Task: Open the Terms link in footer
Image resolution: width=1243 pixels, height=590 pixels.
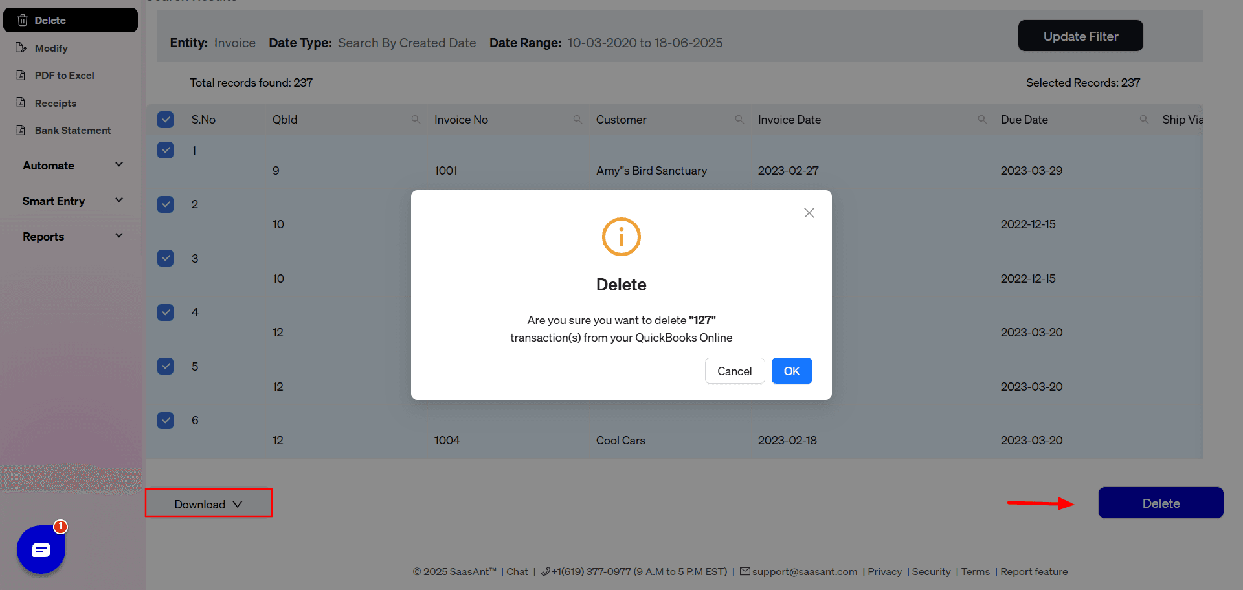Action: tap(976, 572)
